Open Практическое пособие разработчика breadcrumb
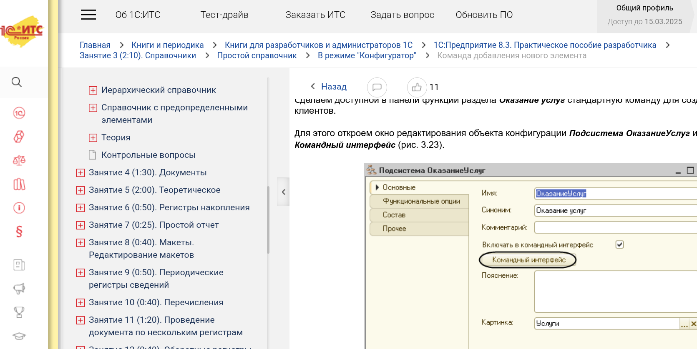This screenshot has width=697, height=349. pos(545,45)
